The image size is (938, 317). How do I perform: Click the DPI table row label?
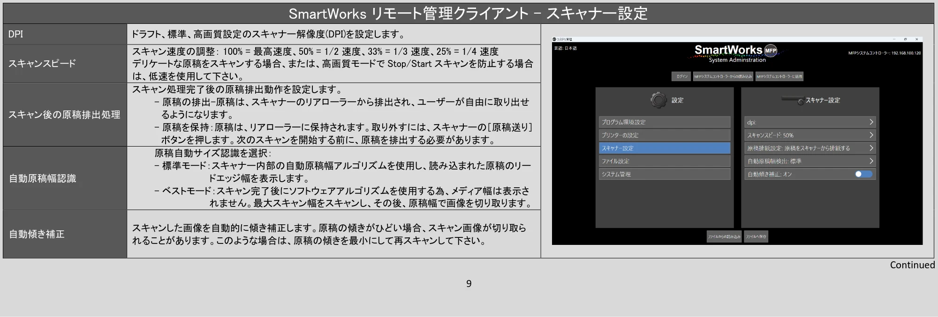[x=15, y=34]
